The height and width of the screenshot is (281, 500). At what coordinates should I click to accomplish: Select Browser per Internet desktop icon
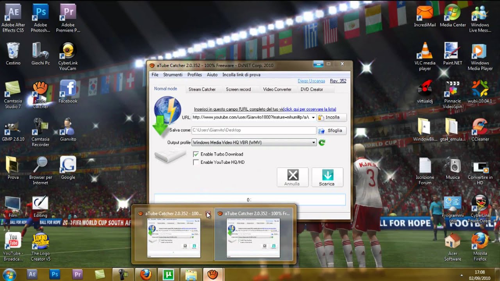(41, 171)
